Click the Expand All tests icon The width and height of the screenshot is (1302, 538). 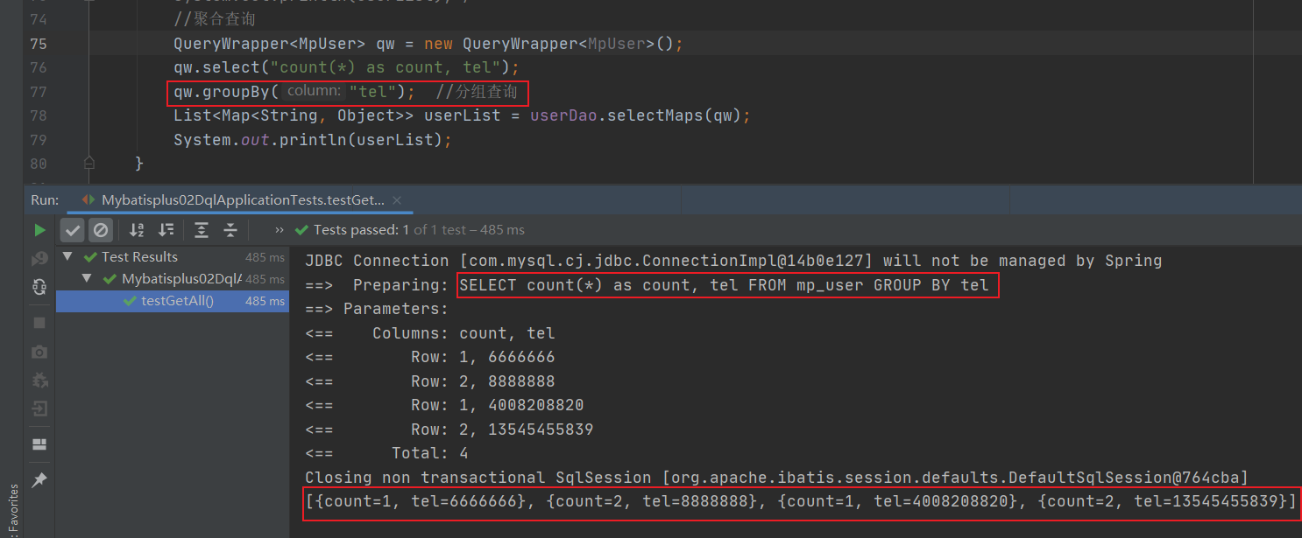pos(202,230)
